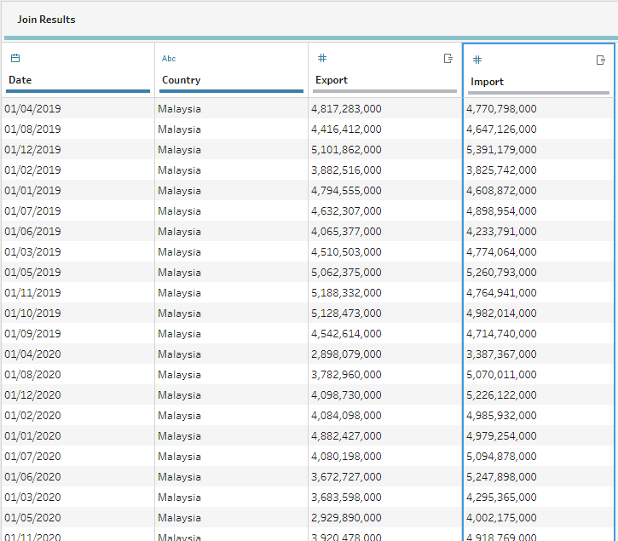Click the number type icon for Import
The height and width of the screenshot is (541, 618).
[477, 60]
